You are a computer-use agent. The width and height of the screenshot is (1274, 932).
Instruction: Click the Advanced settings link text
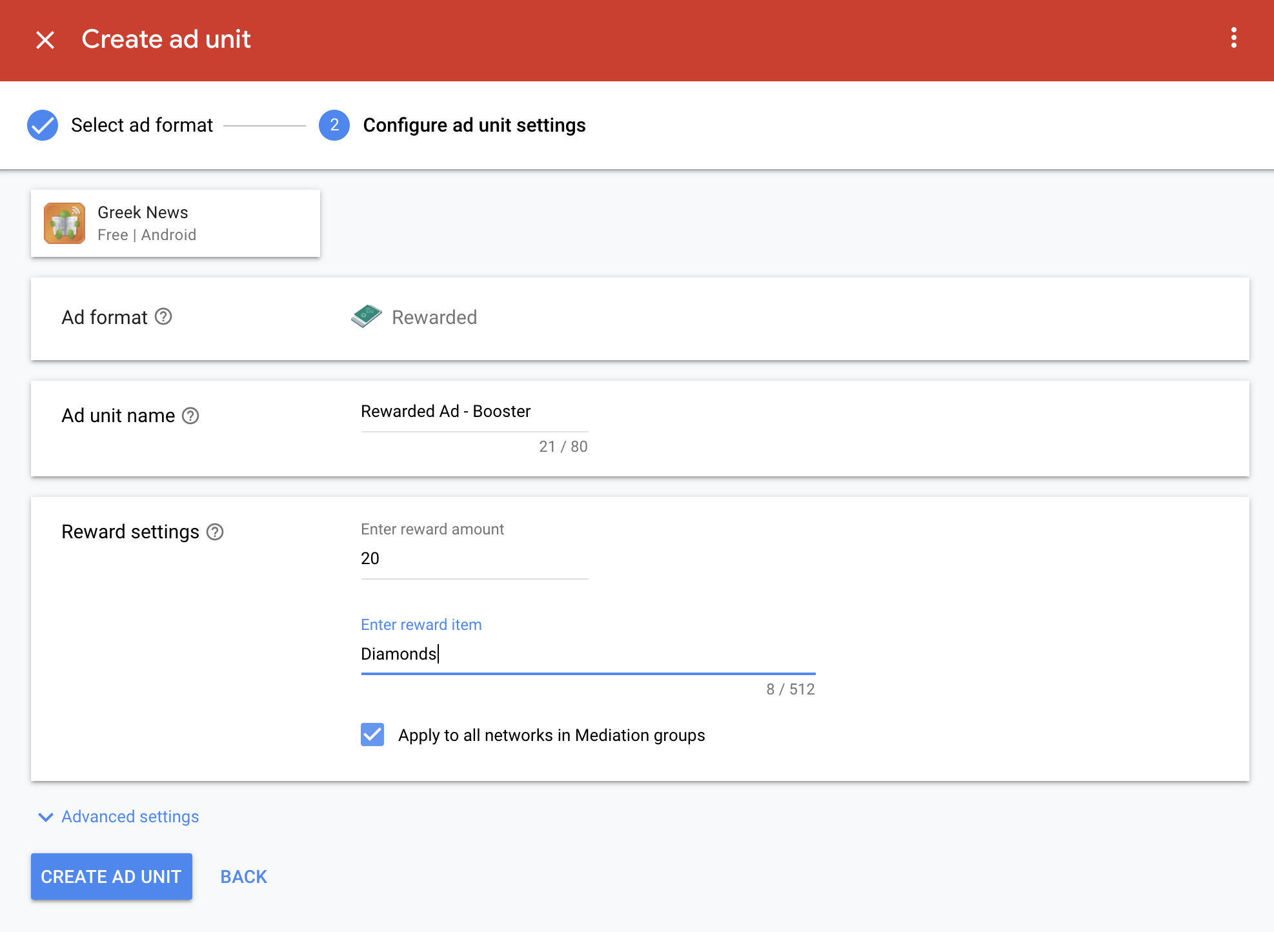pos(130,817)
